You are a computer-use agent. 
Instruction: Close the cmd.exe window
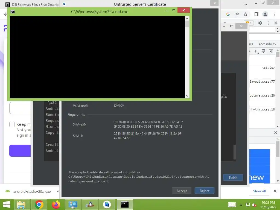pos(183,10)
